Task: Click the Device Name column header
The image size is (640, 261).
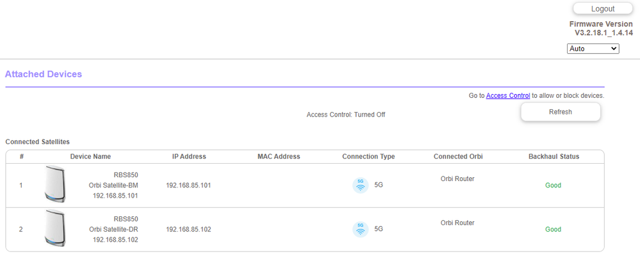Action: pos(90,156)
